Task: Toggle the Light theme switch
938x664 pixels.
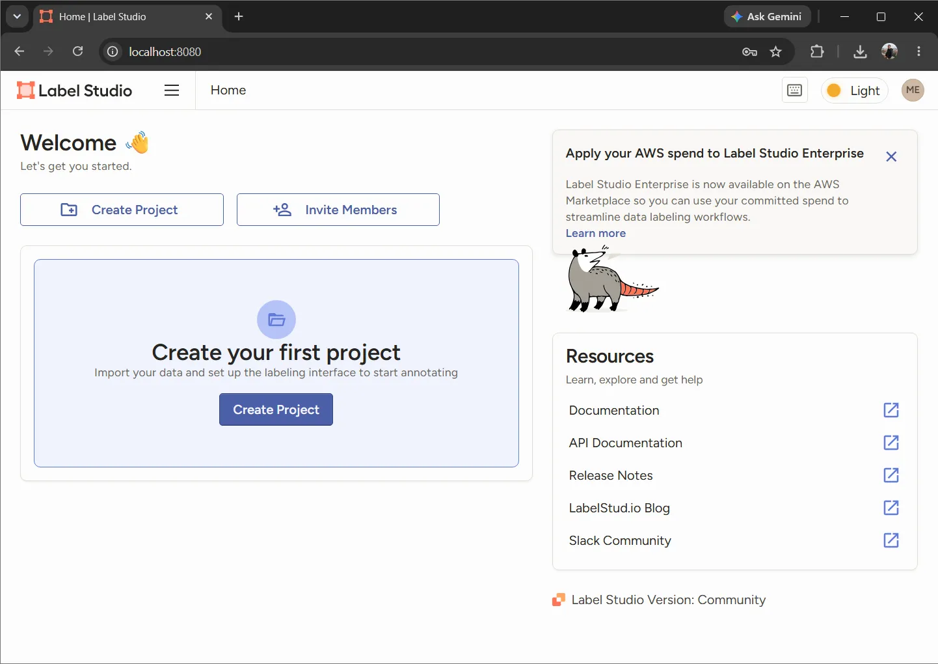Action: click(x=855, y=90)
